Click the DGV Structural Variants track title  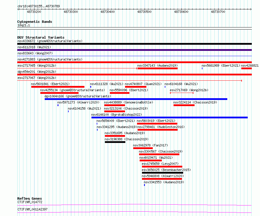click(41, 37)
